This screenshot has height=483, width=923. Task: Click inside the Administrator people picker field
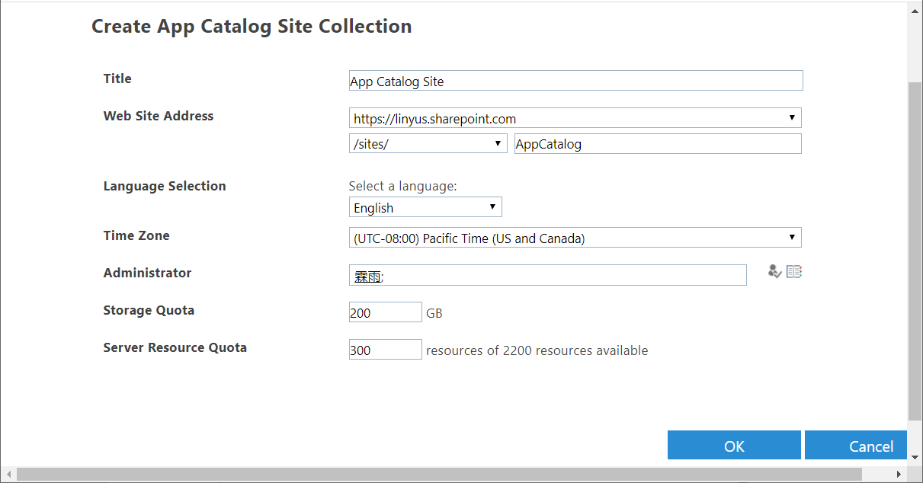(x=564, y=275)
